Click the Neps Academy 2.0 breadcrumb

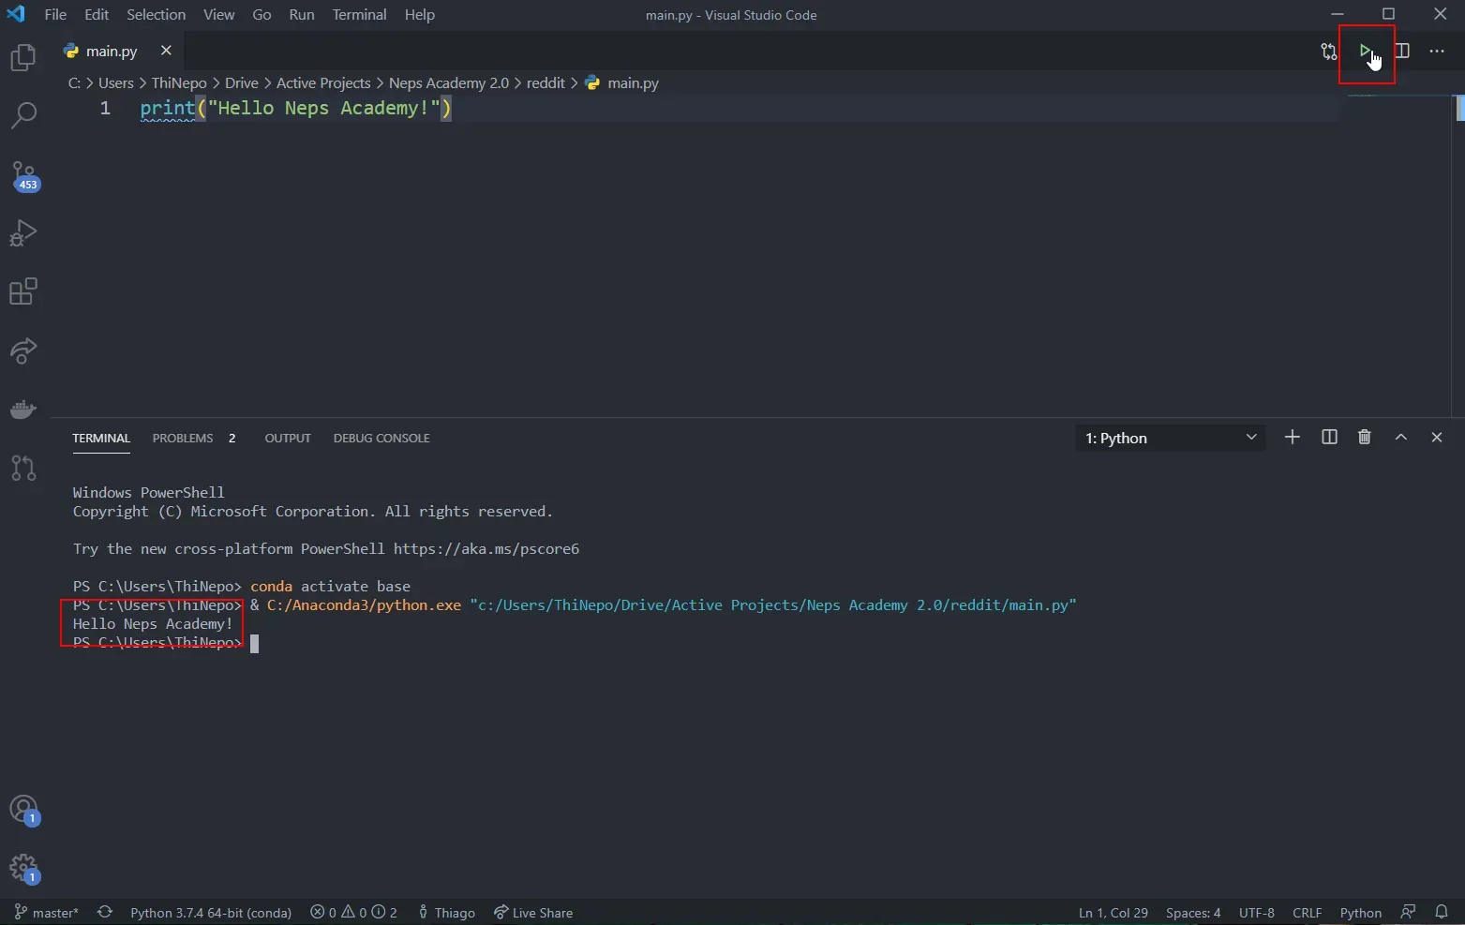pyautogui.click(x=449, y=83)
